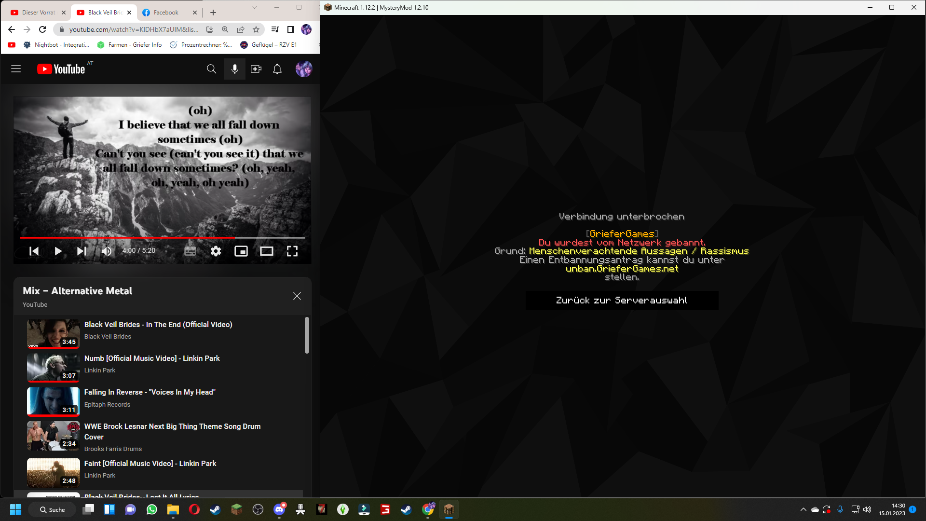Show hidden system tray icons
Screen dimensions: 926x521
tap(803, 509)
